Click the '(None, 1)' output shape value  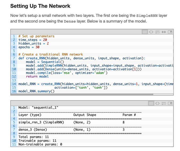click(82, 130)
